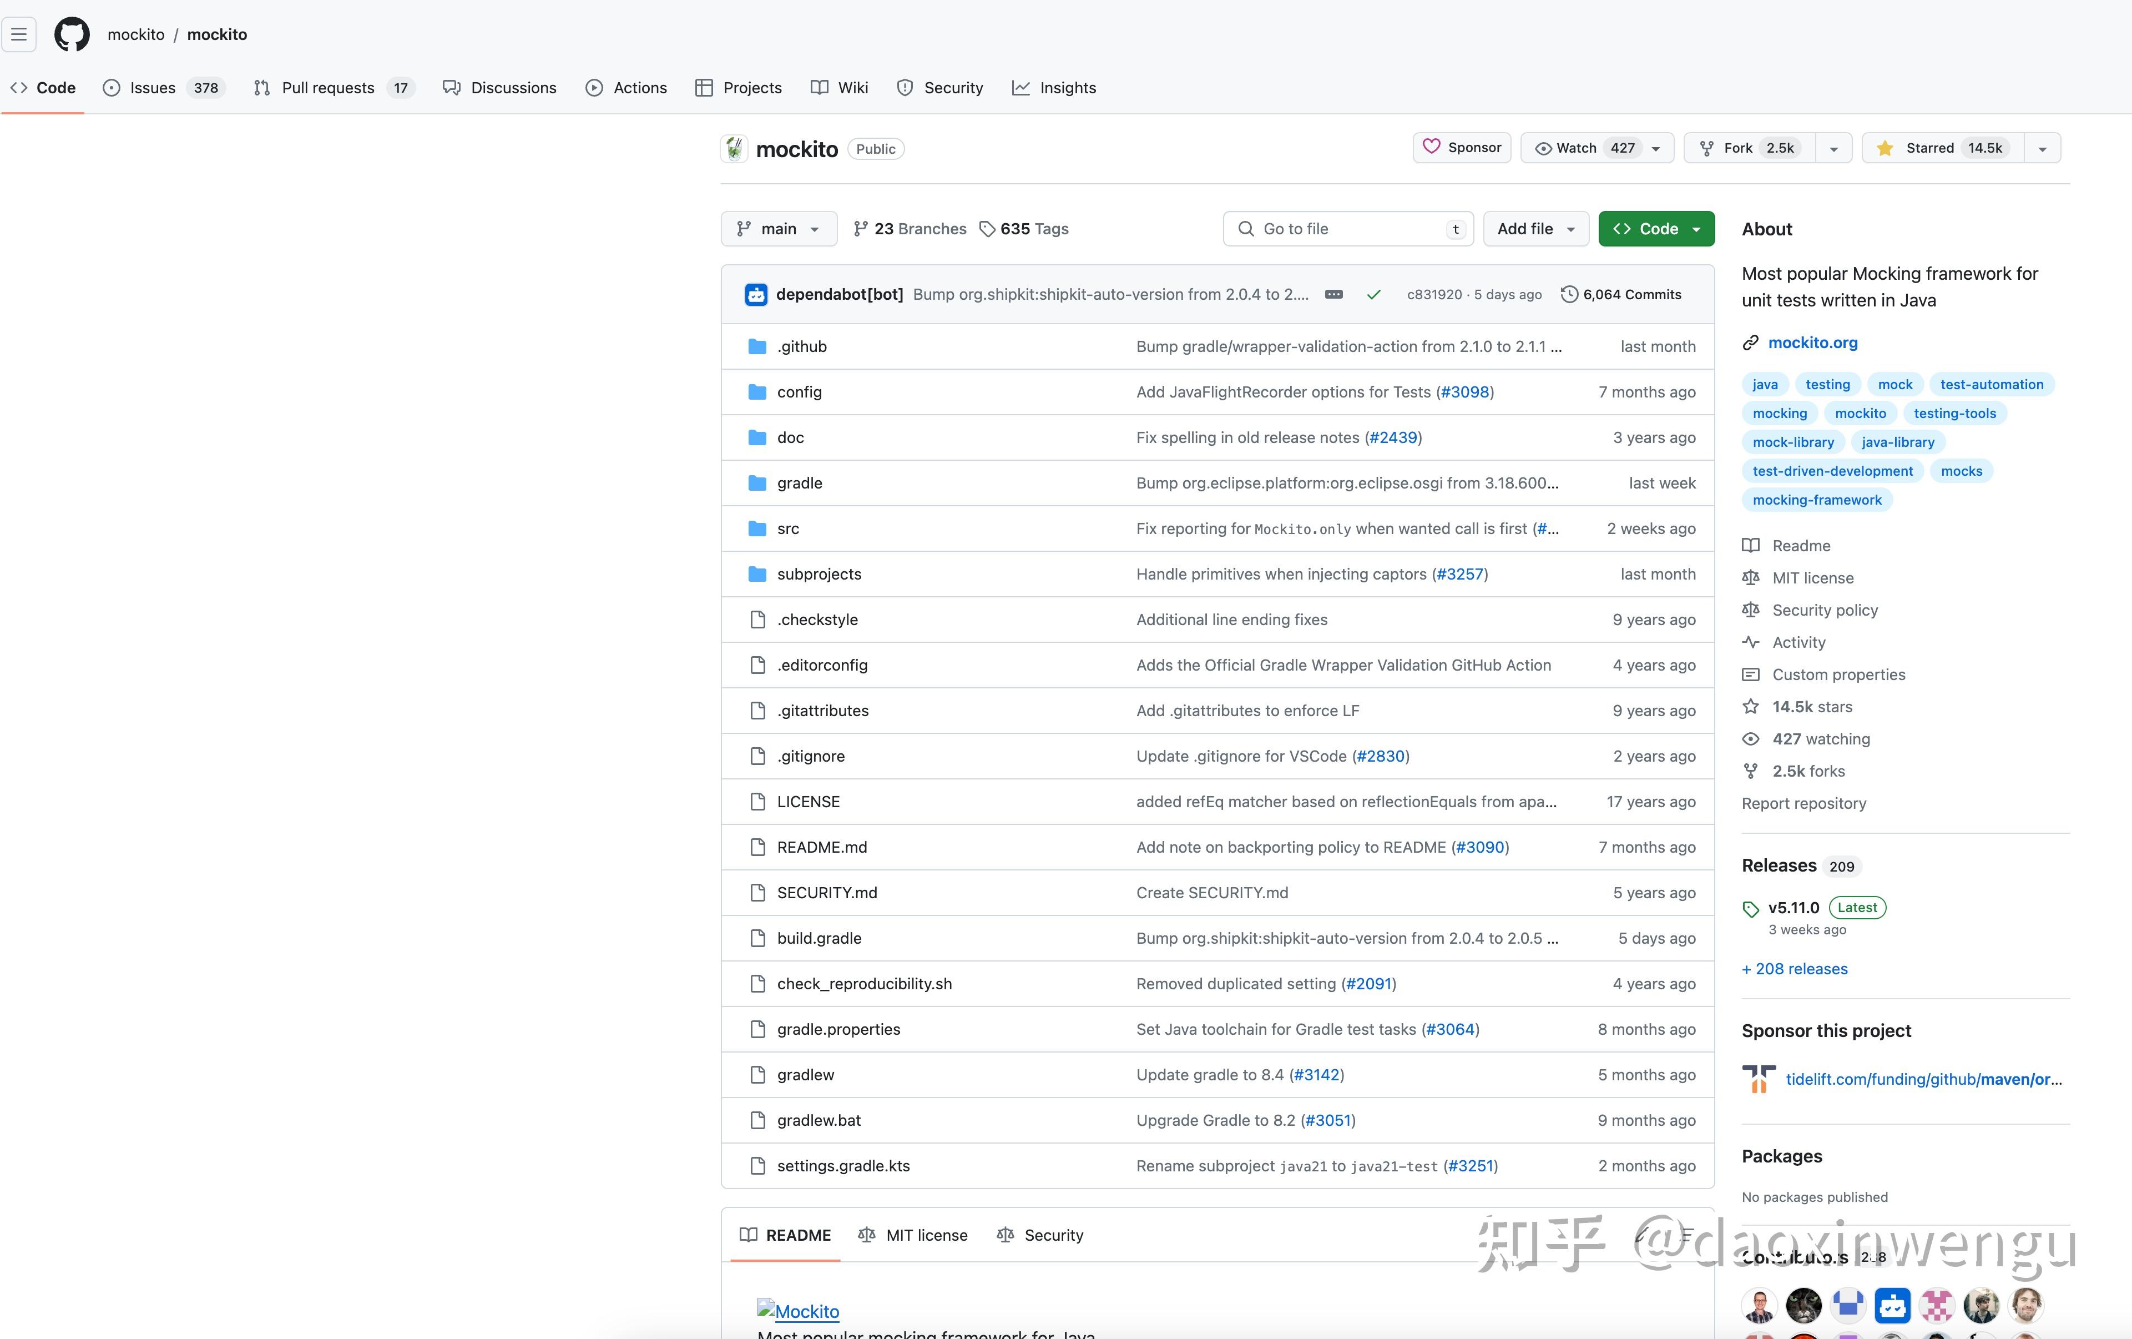The width and height of the screenshot is (2132, 1339).
Task: Expand the Add file dropdown
Action: pyautogui.click(x=1535, y=229)
